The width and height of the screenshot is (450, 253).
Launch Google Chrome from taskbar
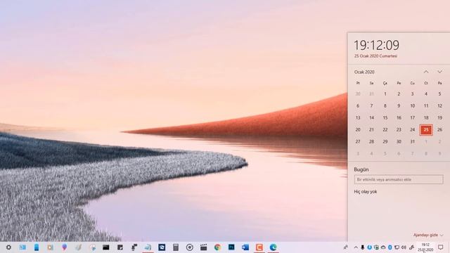(x=217, y=247)
